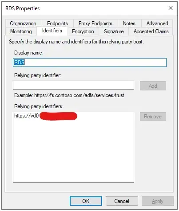This screenshot has width=179, height=211.
Task: Switch to the Endpoints tab
Action: point(57,23)
